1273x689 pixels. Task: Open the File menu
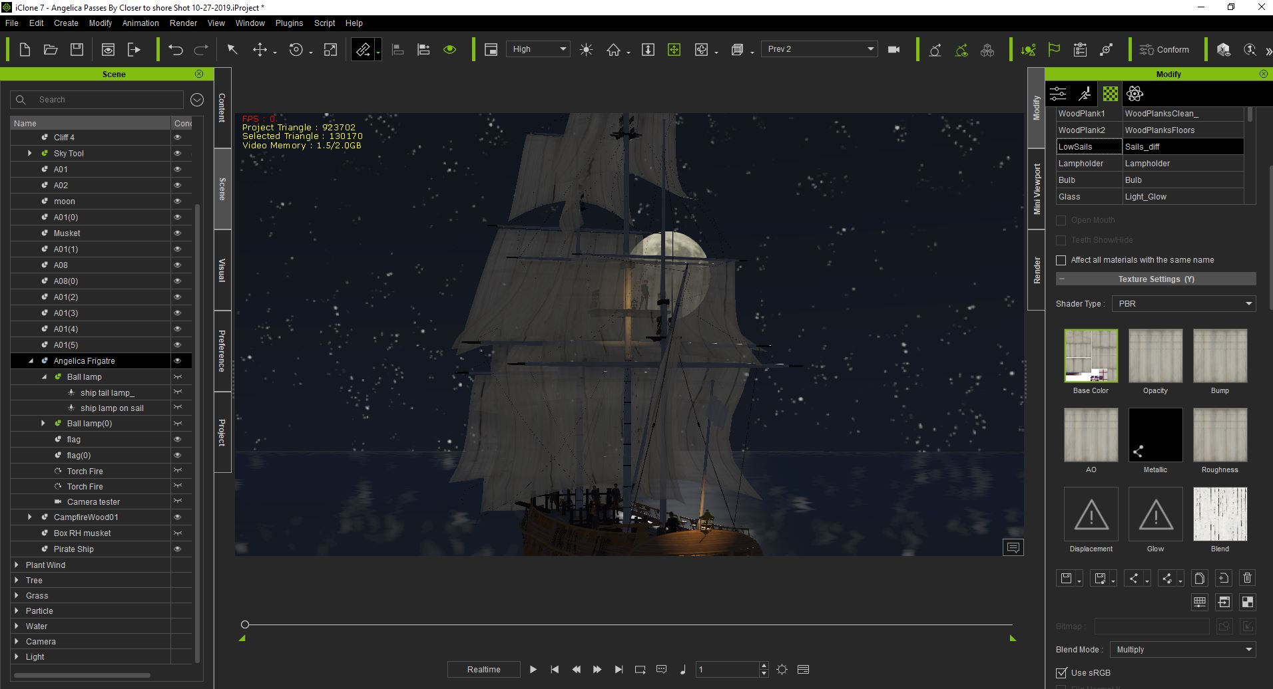(x=12, y=23)
